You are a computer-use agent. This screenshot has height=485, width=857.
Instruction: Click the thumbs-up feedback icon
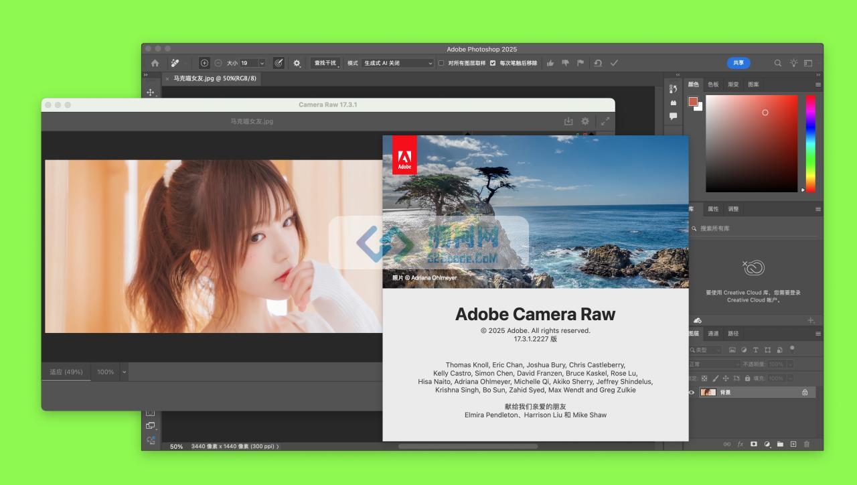550,63
